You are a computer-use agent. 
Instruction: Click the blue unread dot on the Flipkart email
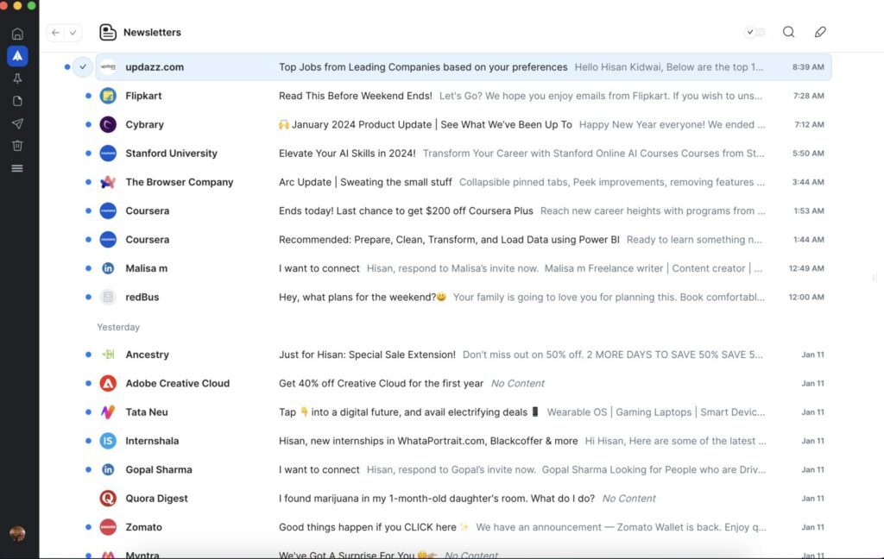[x=87, y=96]
